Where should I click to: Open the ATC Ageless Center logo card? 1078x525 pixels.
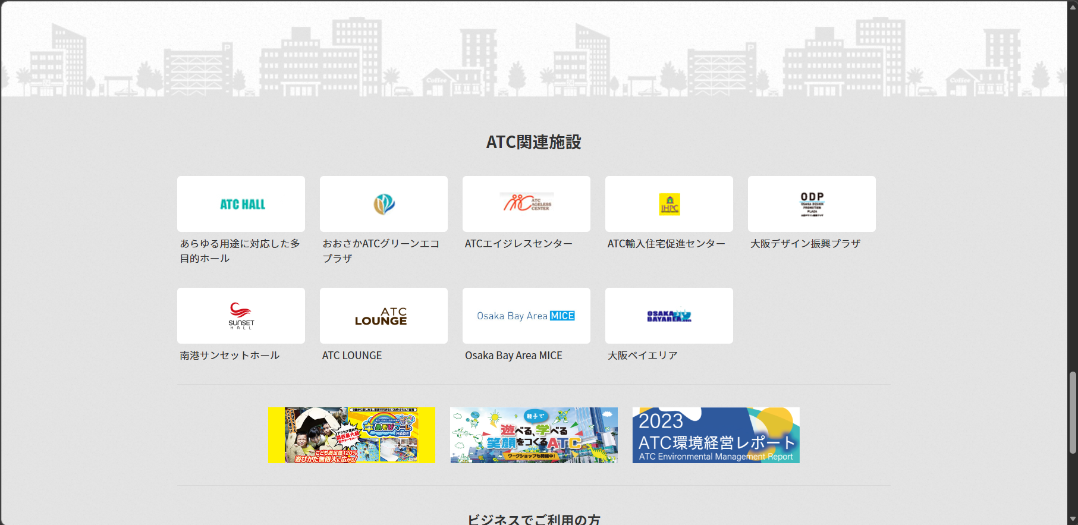pyautogui.click(x=526, y=204)
